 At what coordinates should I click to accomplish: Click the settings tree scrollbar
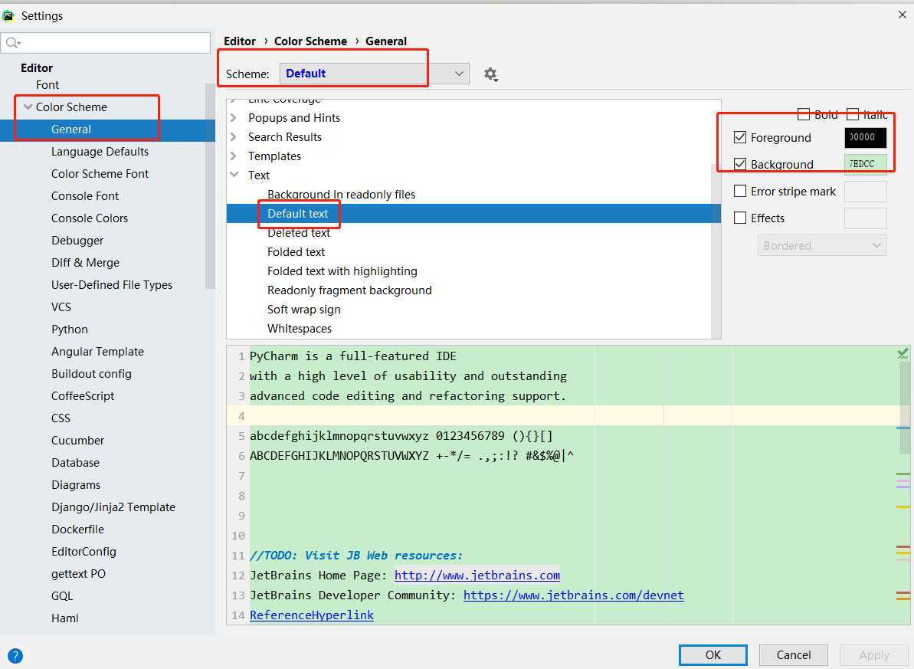coord(210,187)
